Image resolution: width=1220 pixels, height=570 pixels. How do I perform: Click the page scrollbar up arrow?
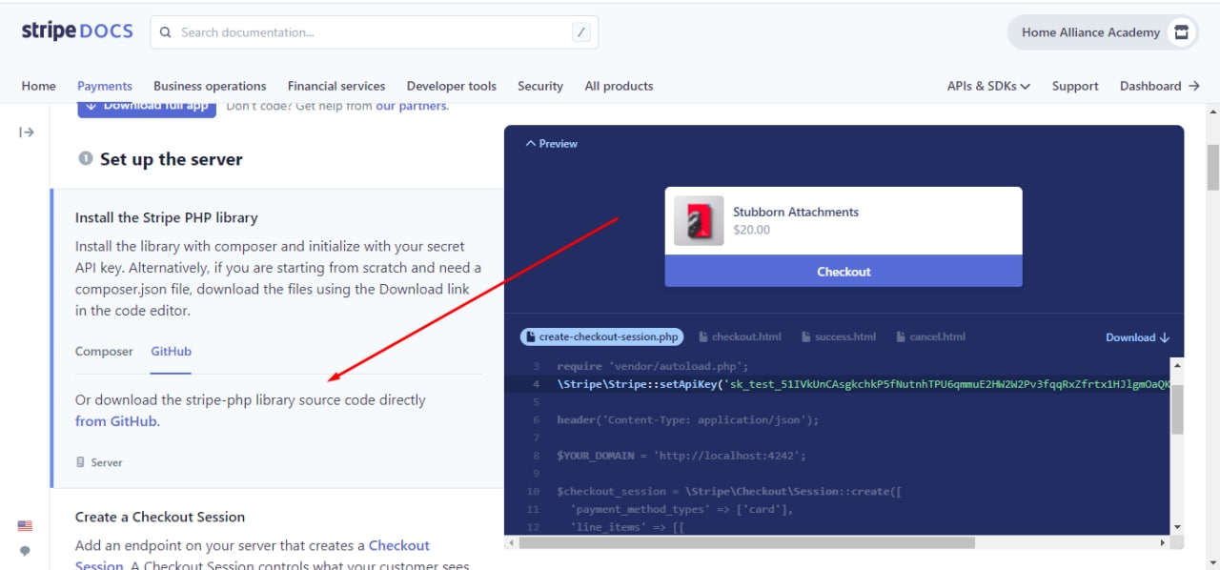pyautogui.click(x=1212, y=112)
